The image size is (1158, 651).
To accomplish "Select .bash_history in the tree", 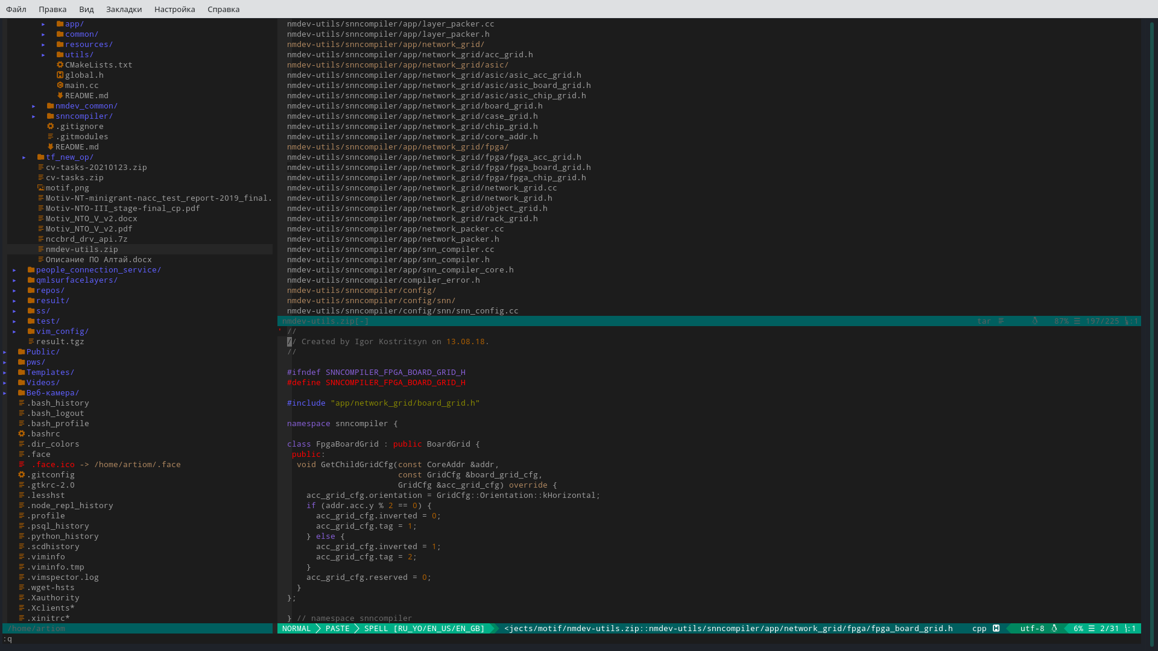I will click(x=58, y=403).
